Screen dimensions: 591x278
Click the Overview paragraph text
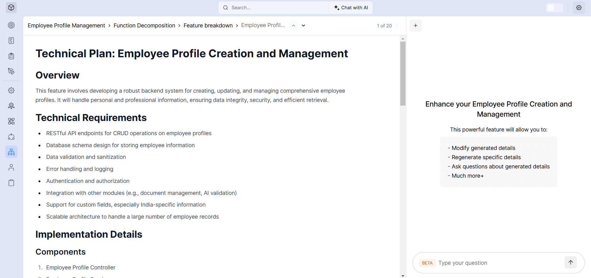(x=190, y=95)
